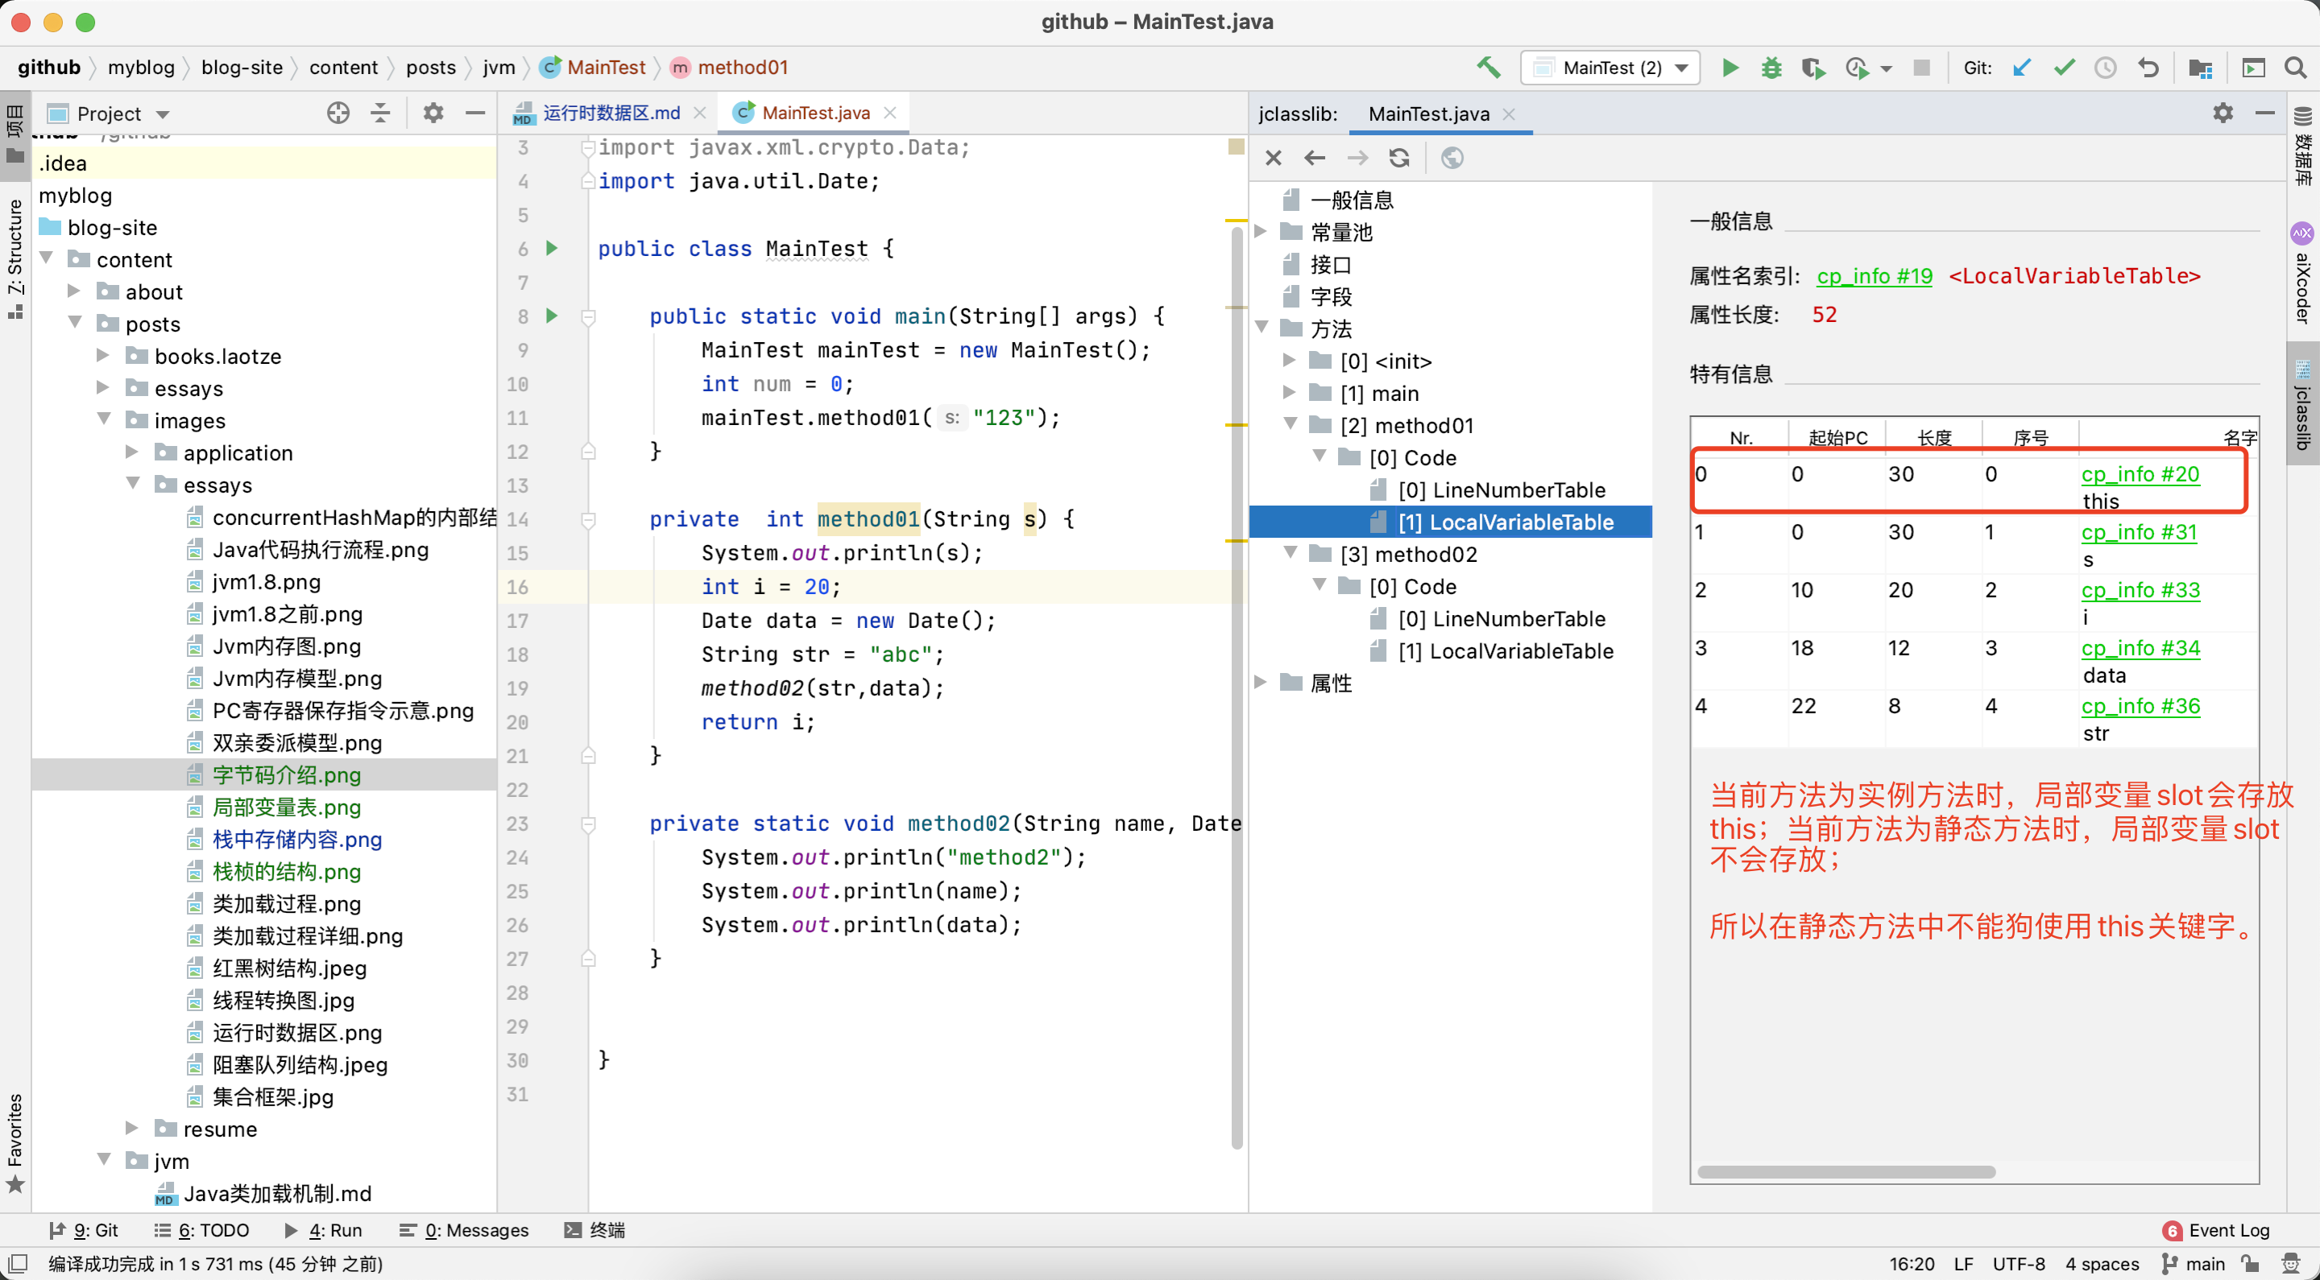Click the Navigate back arrow in jclasslib
Viewport: 2320px width, 1280px height.
[x=1314, y=156]
